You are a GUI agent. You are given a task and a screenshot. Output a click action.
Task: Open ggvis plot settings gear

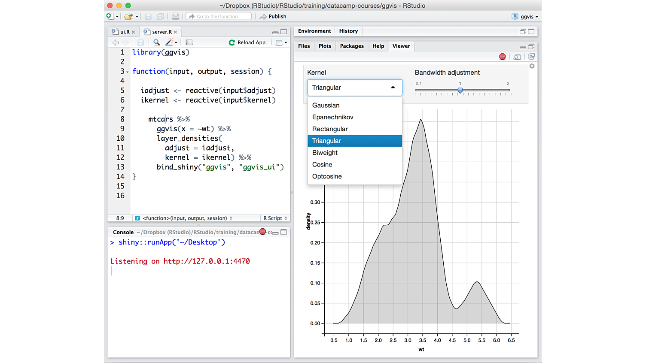(x=532, y=66)
